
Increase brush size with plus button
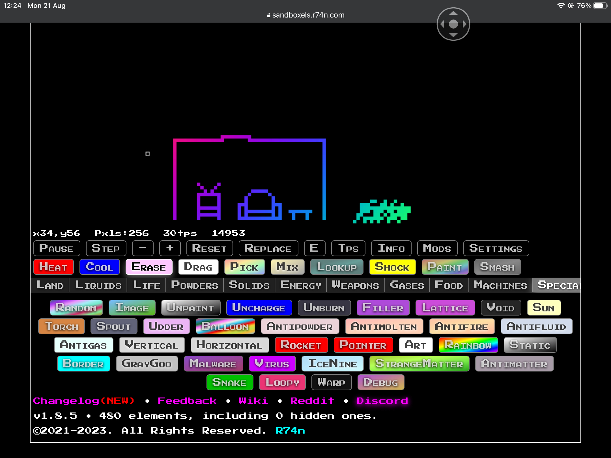[x=170, y=248]
